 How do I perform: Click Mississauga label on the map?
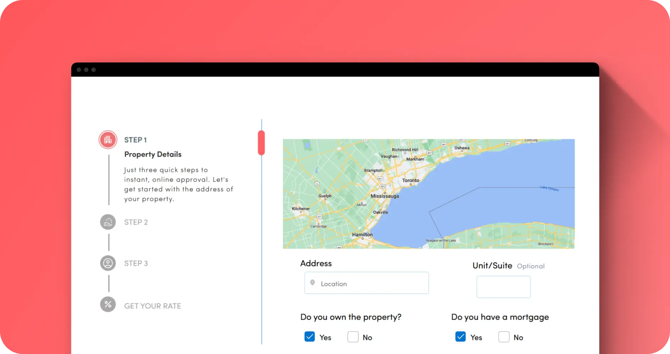pos(385,196)
